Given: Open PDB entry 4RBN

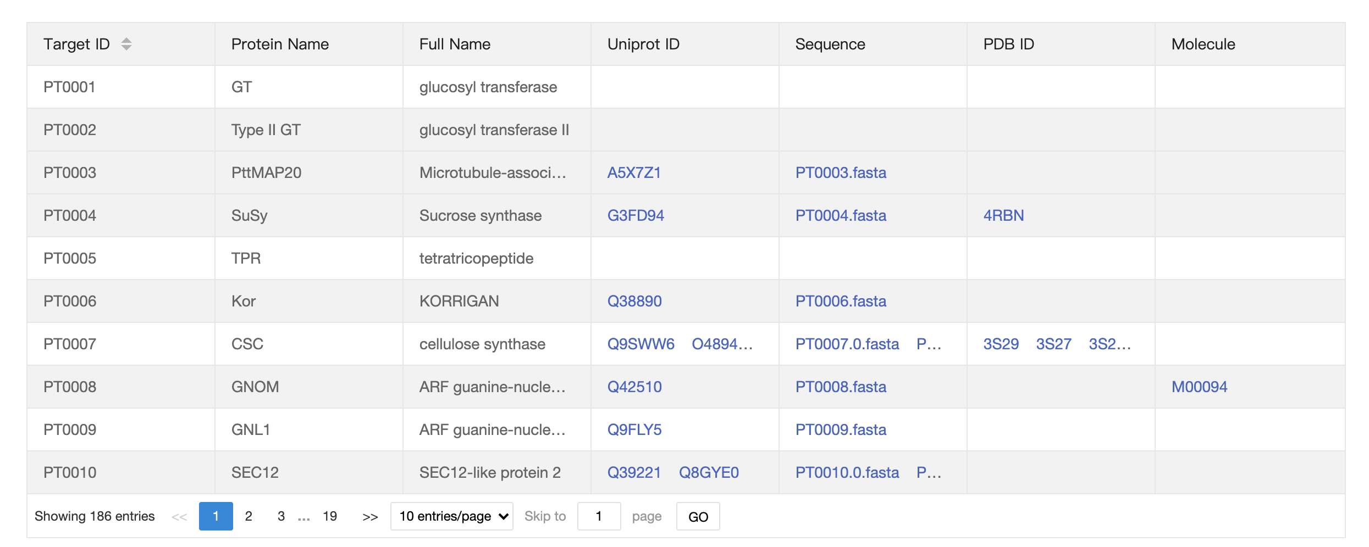Looking at the screenshot, I should 1003,215.
